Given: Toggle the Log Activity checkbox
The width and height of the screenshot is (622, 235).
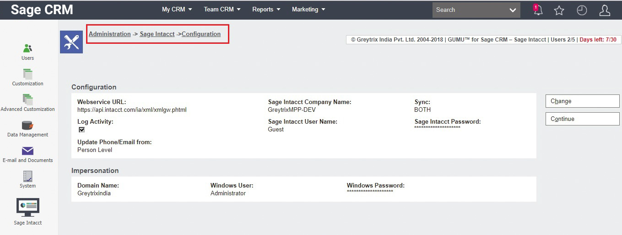Looking at the screenshot, I should pyautogui.click(x=82, y=130).
